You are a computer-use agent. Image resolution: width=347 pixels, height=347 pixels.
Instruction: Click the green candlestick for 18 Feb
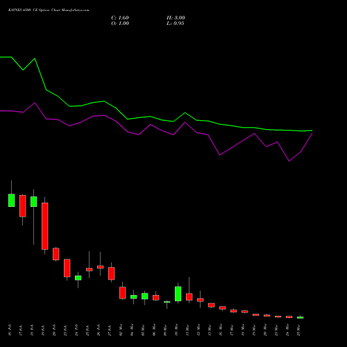coord(34,201)
